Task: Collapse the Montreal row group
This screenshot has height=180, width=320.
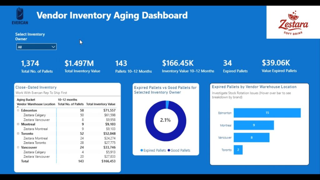Action: coord(18,124)
